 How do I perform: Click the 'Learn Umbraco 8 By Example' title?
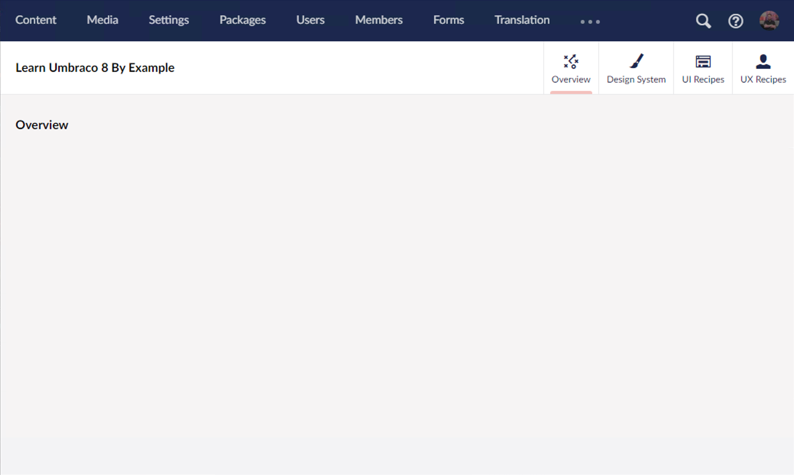click(x=95, y=68)
